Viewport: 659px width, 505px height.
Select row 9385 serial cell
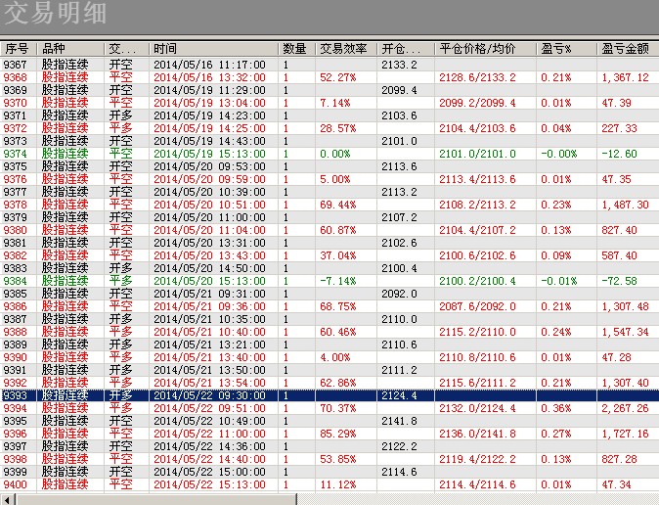coord(15,294)
